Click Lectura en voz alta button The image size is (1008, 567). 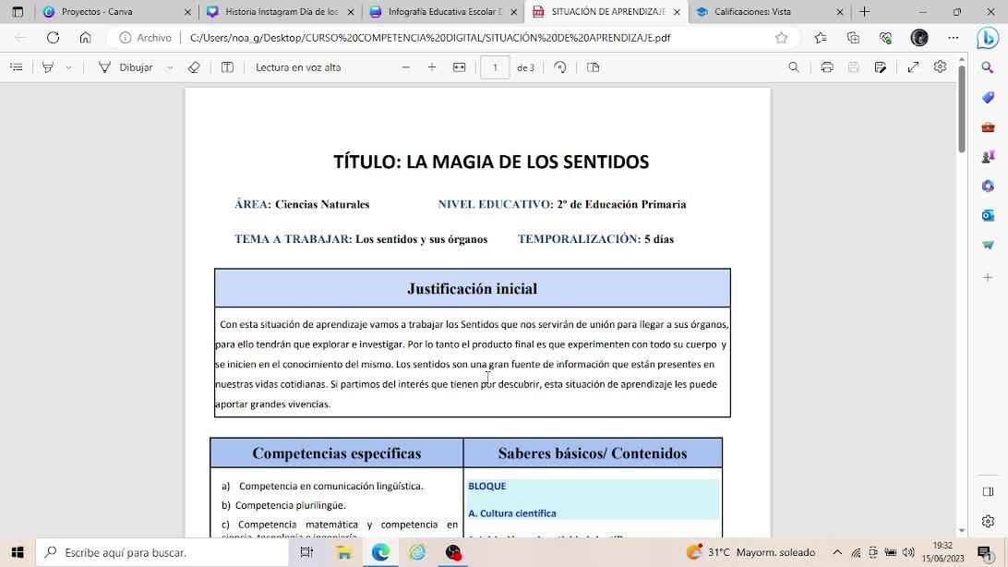pyautogui.click(x=298, y=67)
